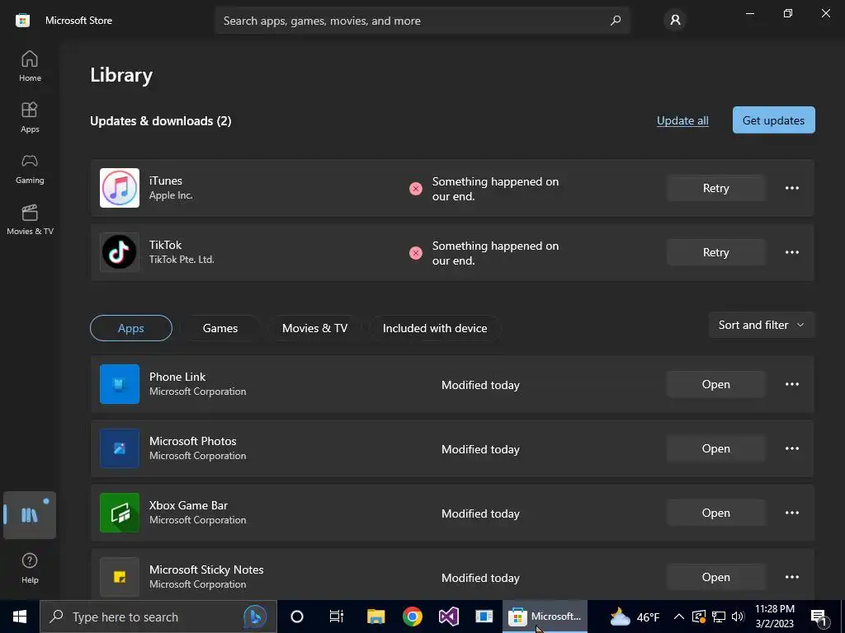The height and width of the screenshot is (633, 845).
Task: Click the TikTok Pte. Ltd. publisher text
Action: pyautogui.click(x=182, y=260)
